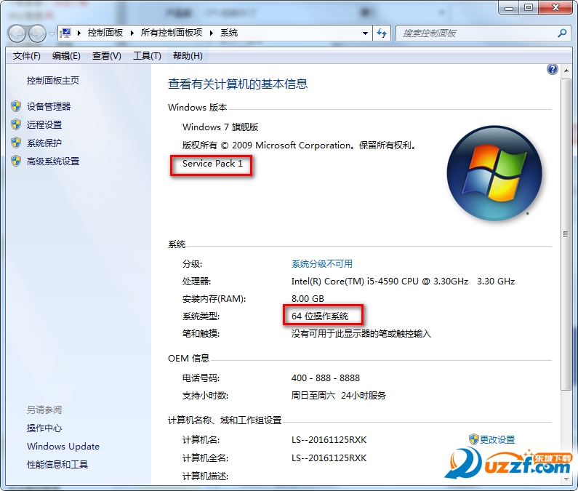Close the system window
The image size is (578, 491).
[x=556, y=8]
